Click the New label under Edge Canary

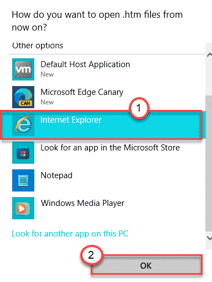47,102
